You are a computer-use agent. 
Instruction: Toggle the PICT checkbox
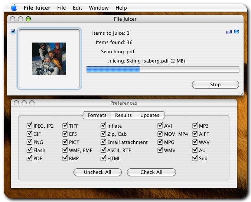65,142
